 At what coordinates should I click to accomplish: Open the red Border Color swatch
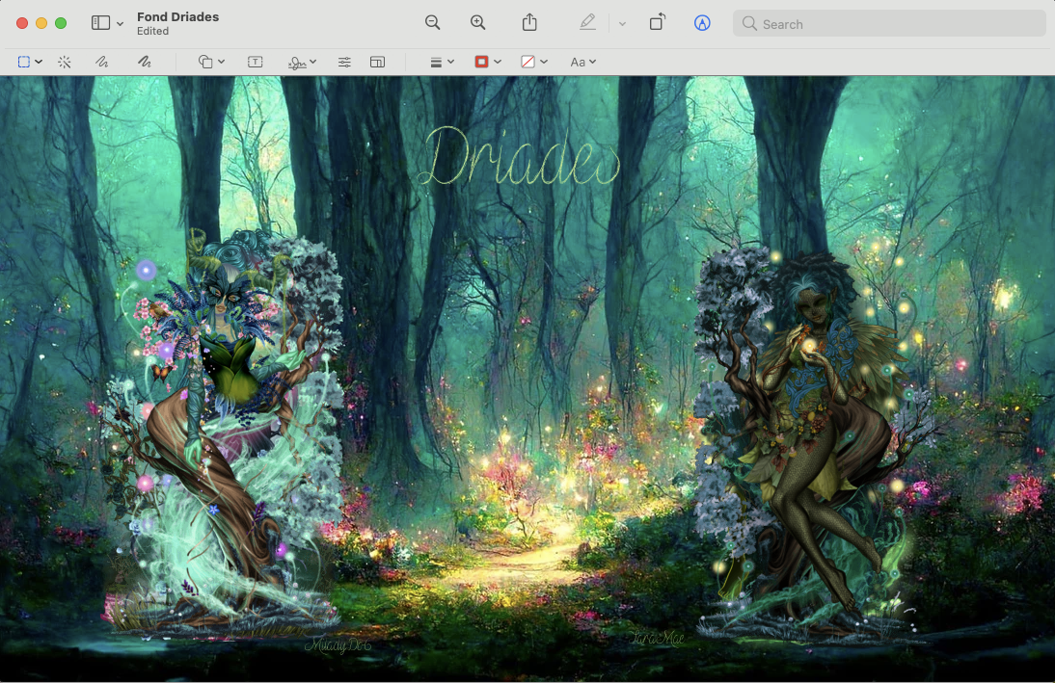487,62
